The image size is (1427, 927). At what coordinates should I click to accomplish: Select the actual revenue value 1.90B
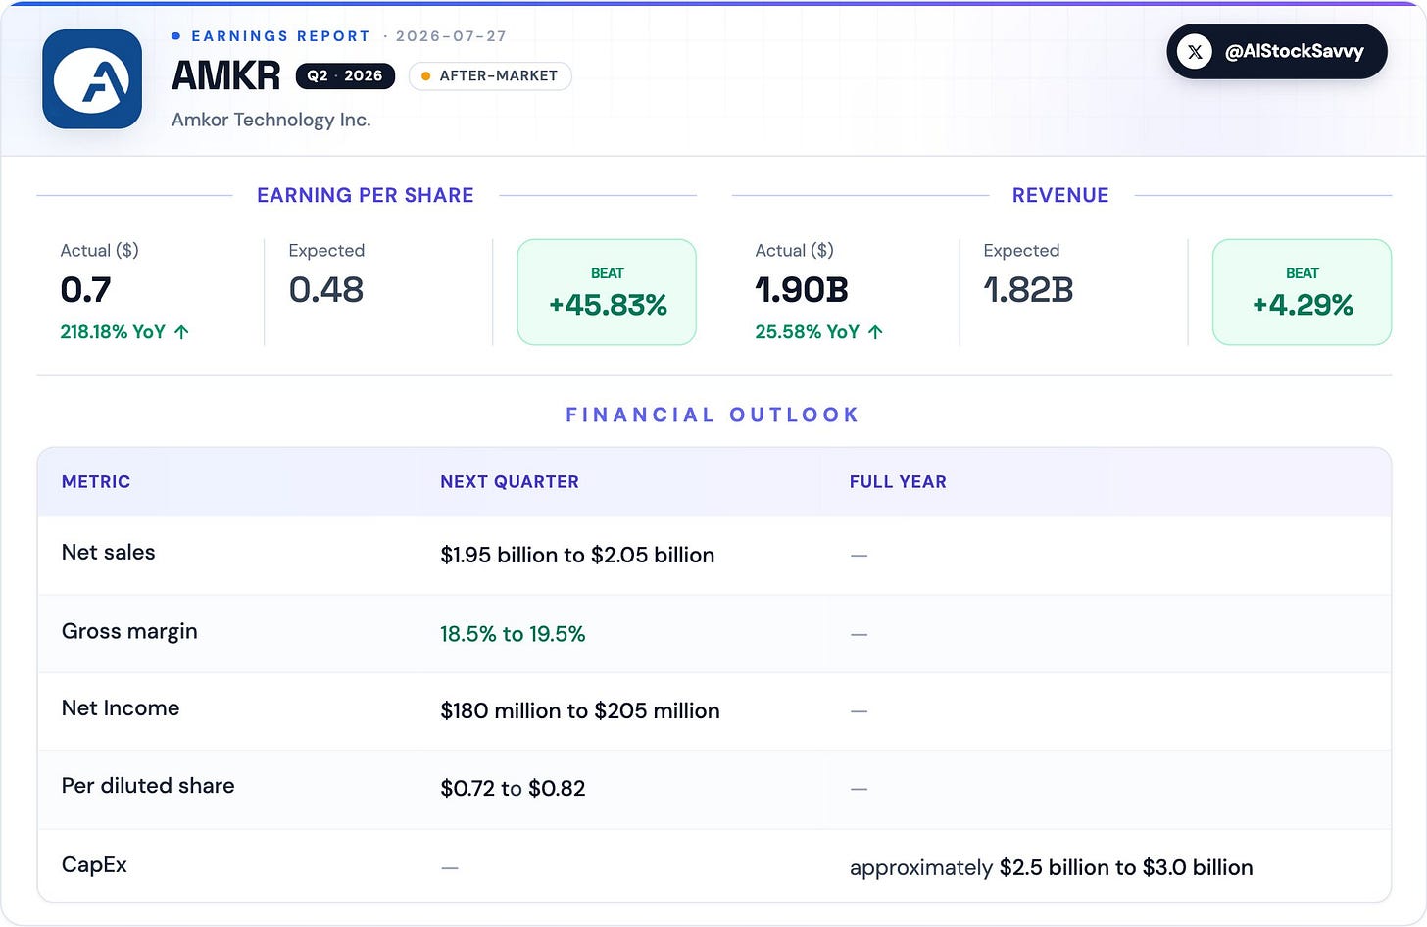click(x=802, y=290)
